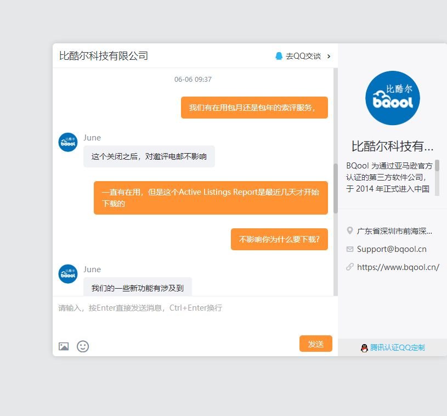Screen dimensions: 447x416
Task: Click the QQ bell icon in header
Action: [279, 56]
